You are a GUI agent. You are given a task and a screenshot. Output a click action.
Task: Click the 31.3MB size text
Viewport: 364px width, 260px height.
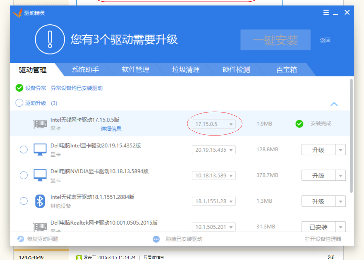click(x=266, y=226)
